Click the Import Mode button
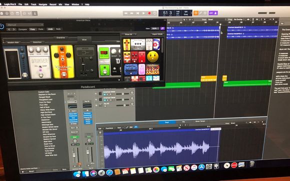This screenshot has width=290, height=181. (x=157, y=34)
